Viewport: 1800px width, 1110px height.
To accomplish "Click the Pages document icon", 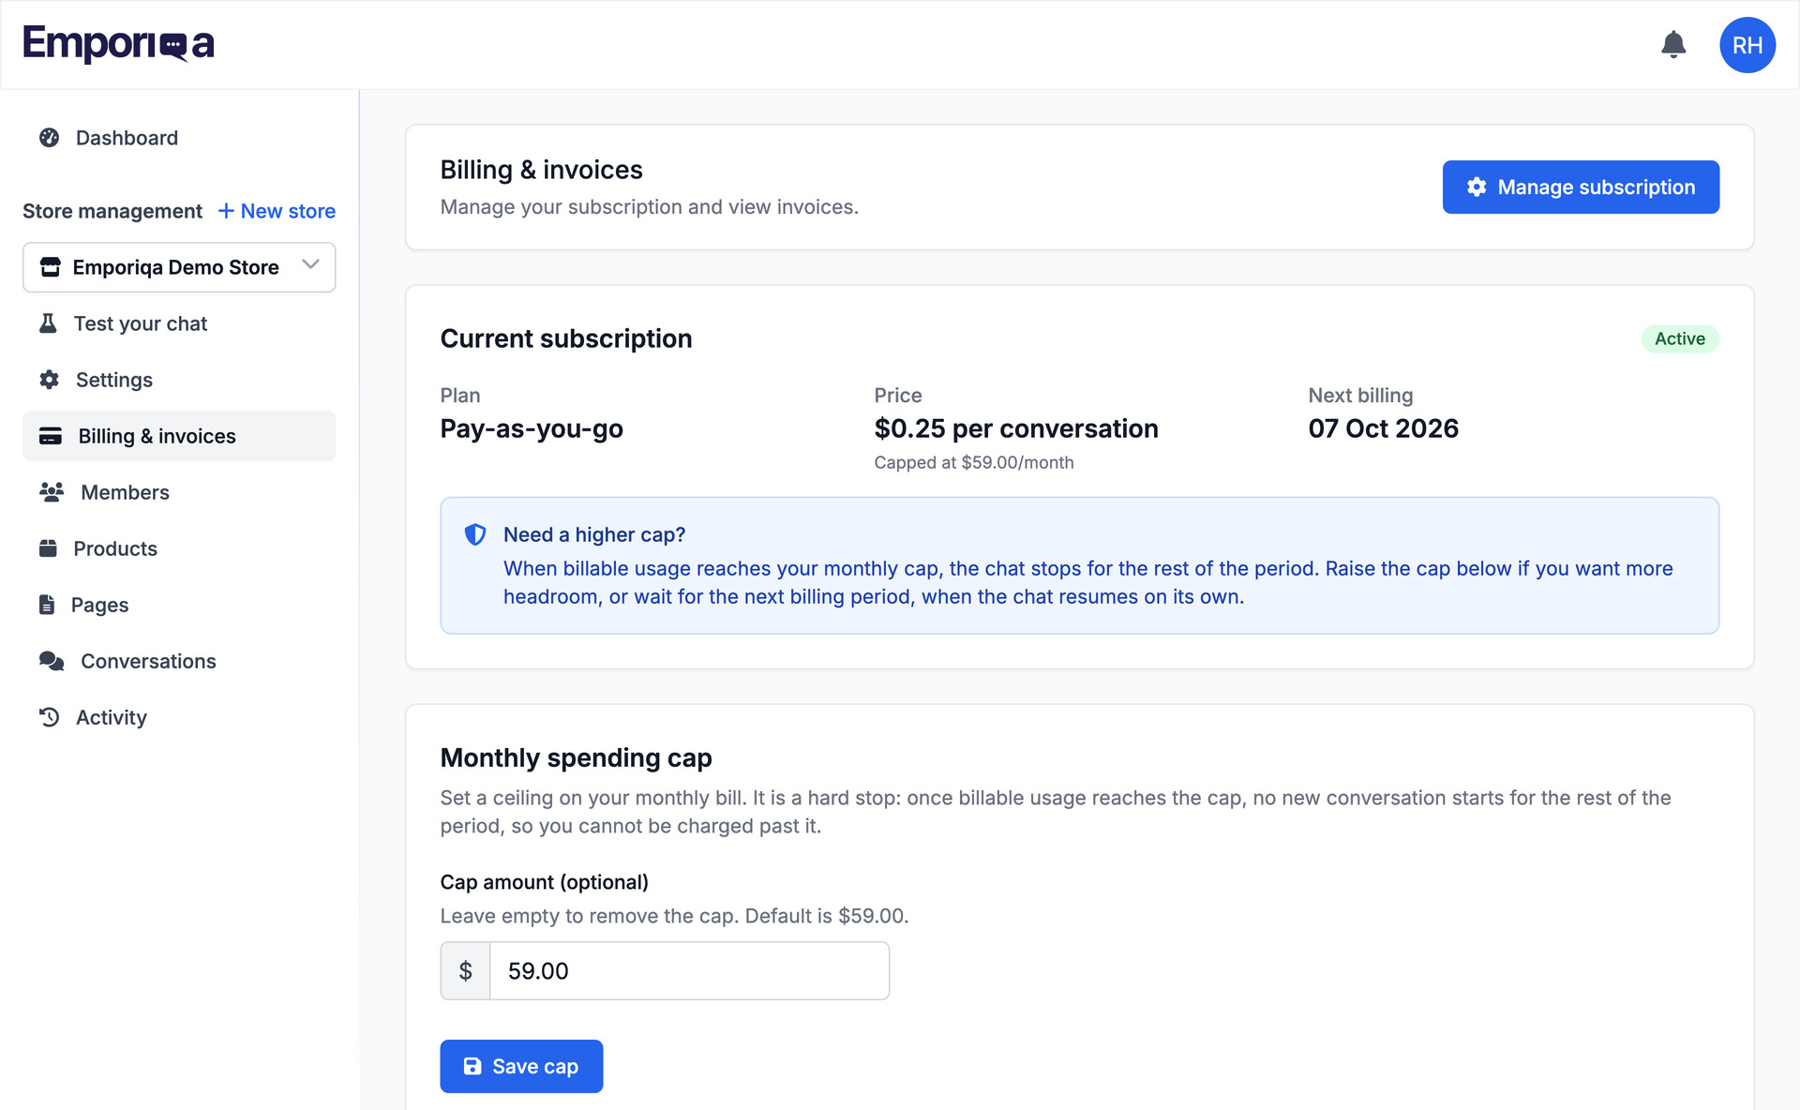I will 47,605.
